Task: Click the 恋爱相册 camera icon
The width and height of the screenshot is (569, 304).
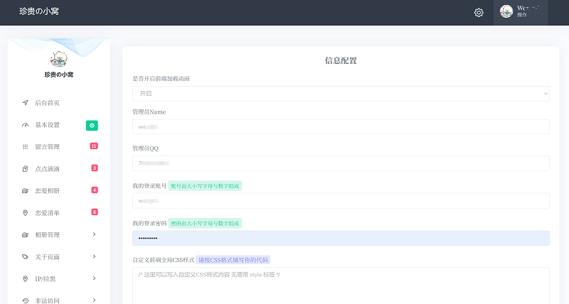Action: pos(26,191)
